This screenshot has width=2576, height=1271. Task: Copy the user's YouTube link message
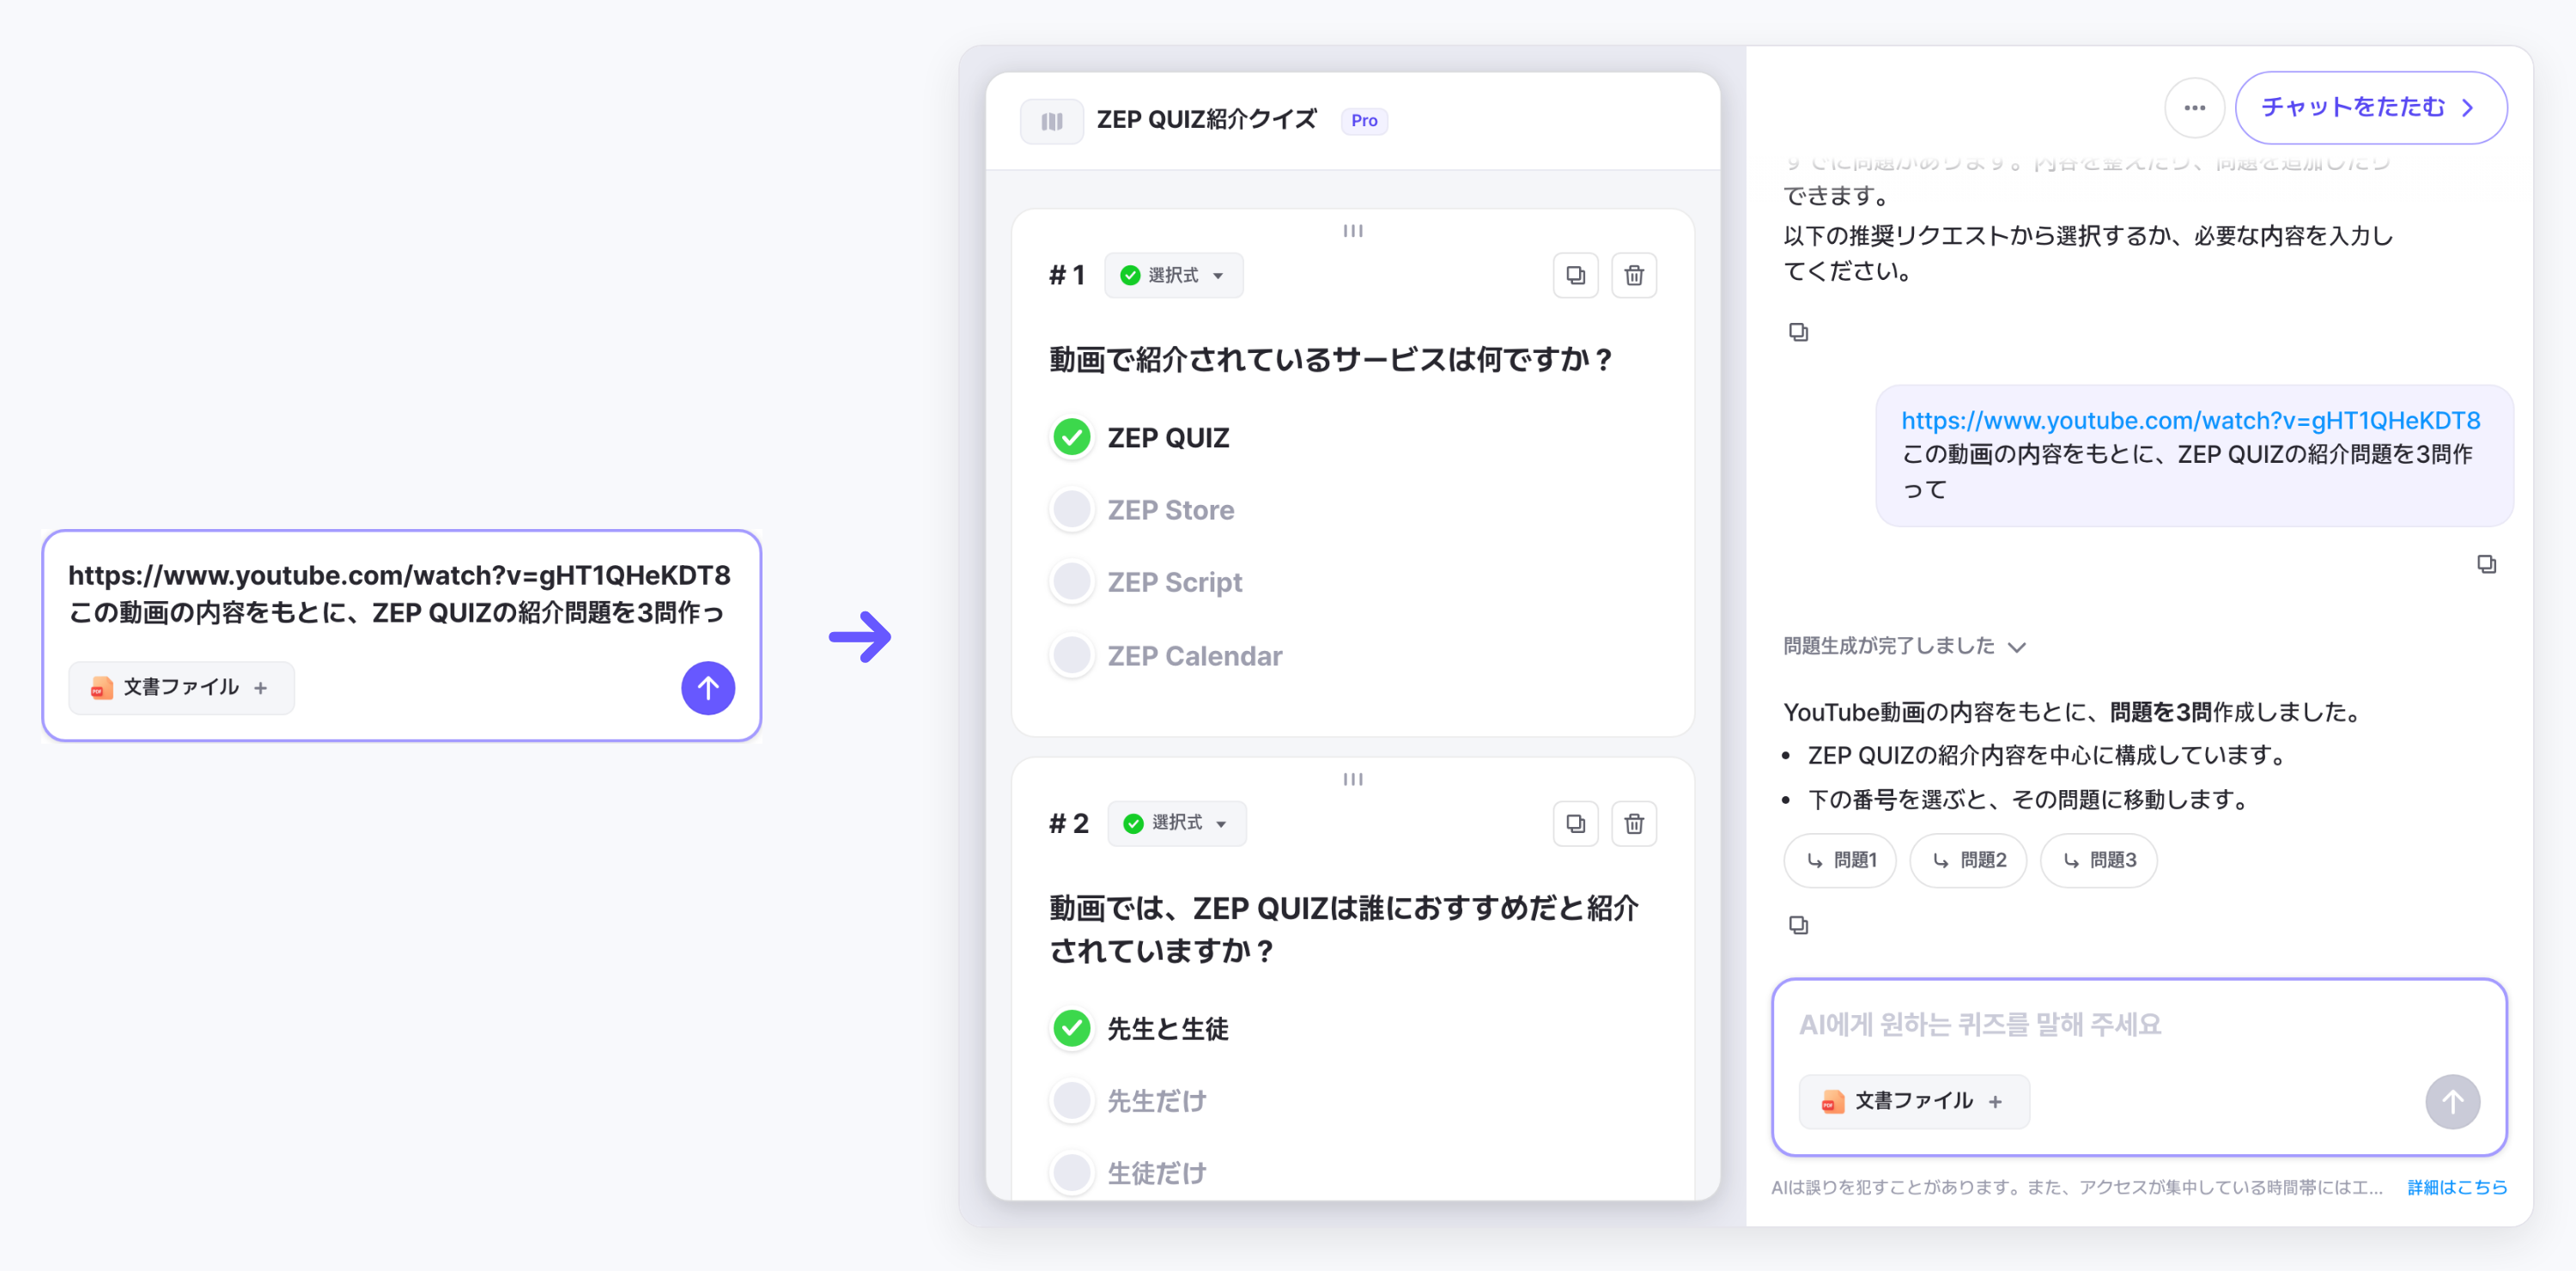coord(2486,565)
